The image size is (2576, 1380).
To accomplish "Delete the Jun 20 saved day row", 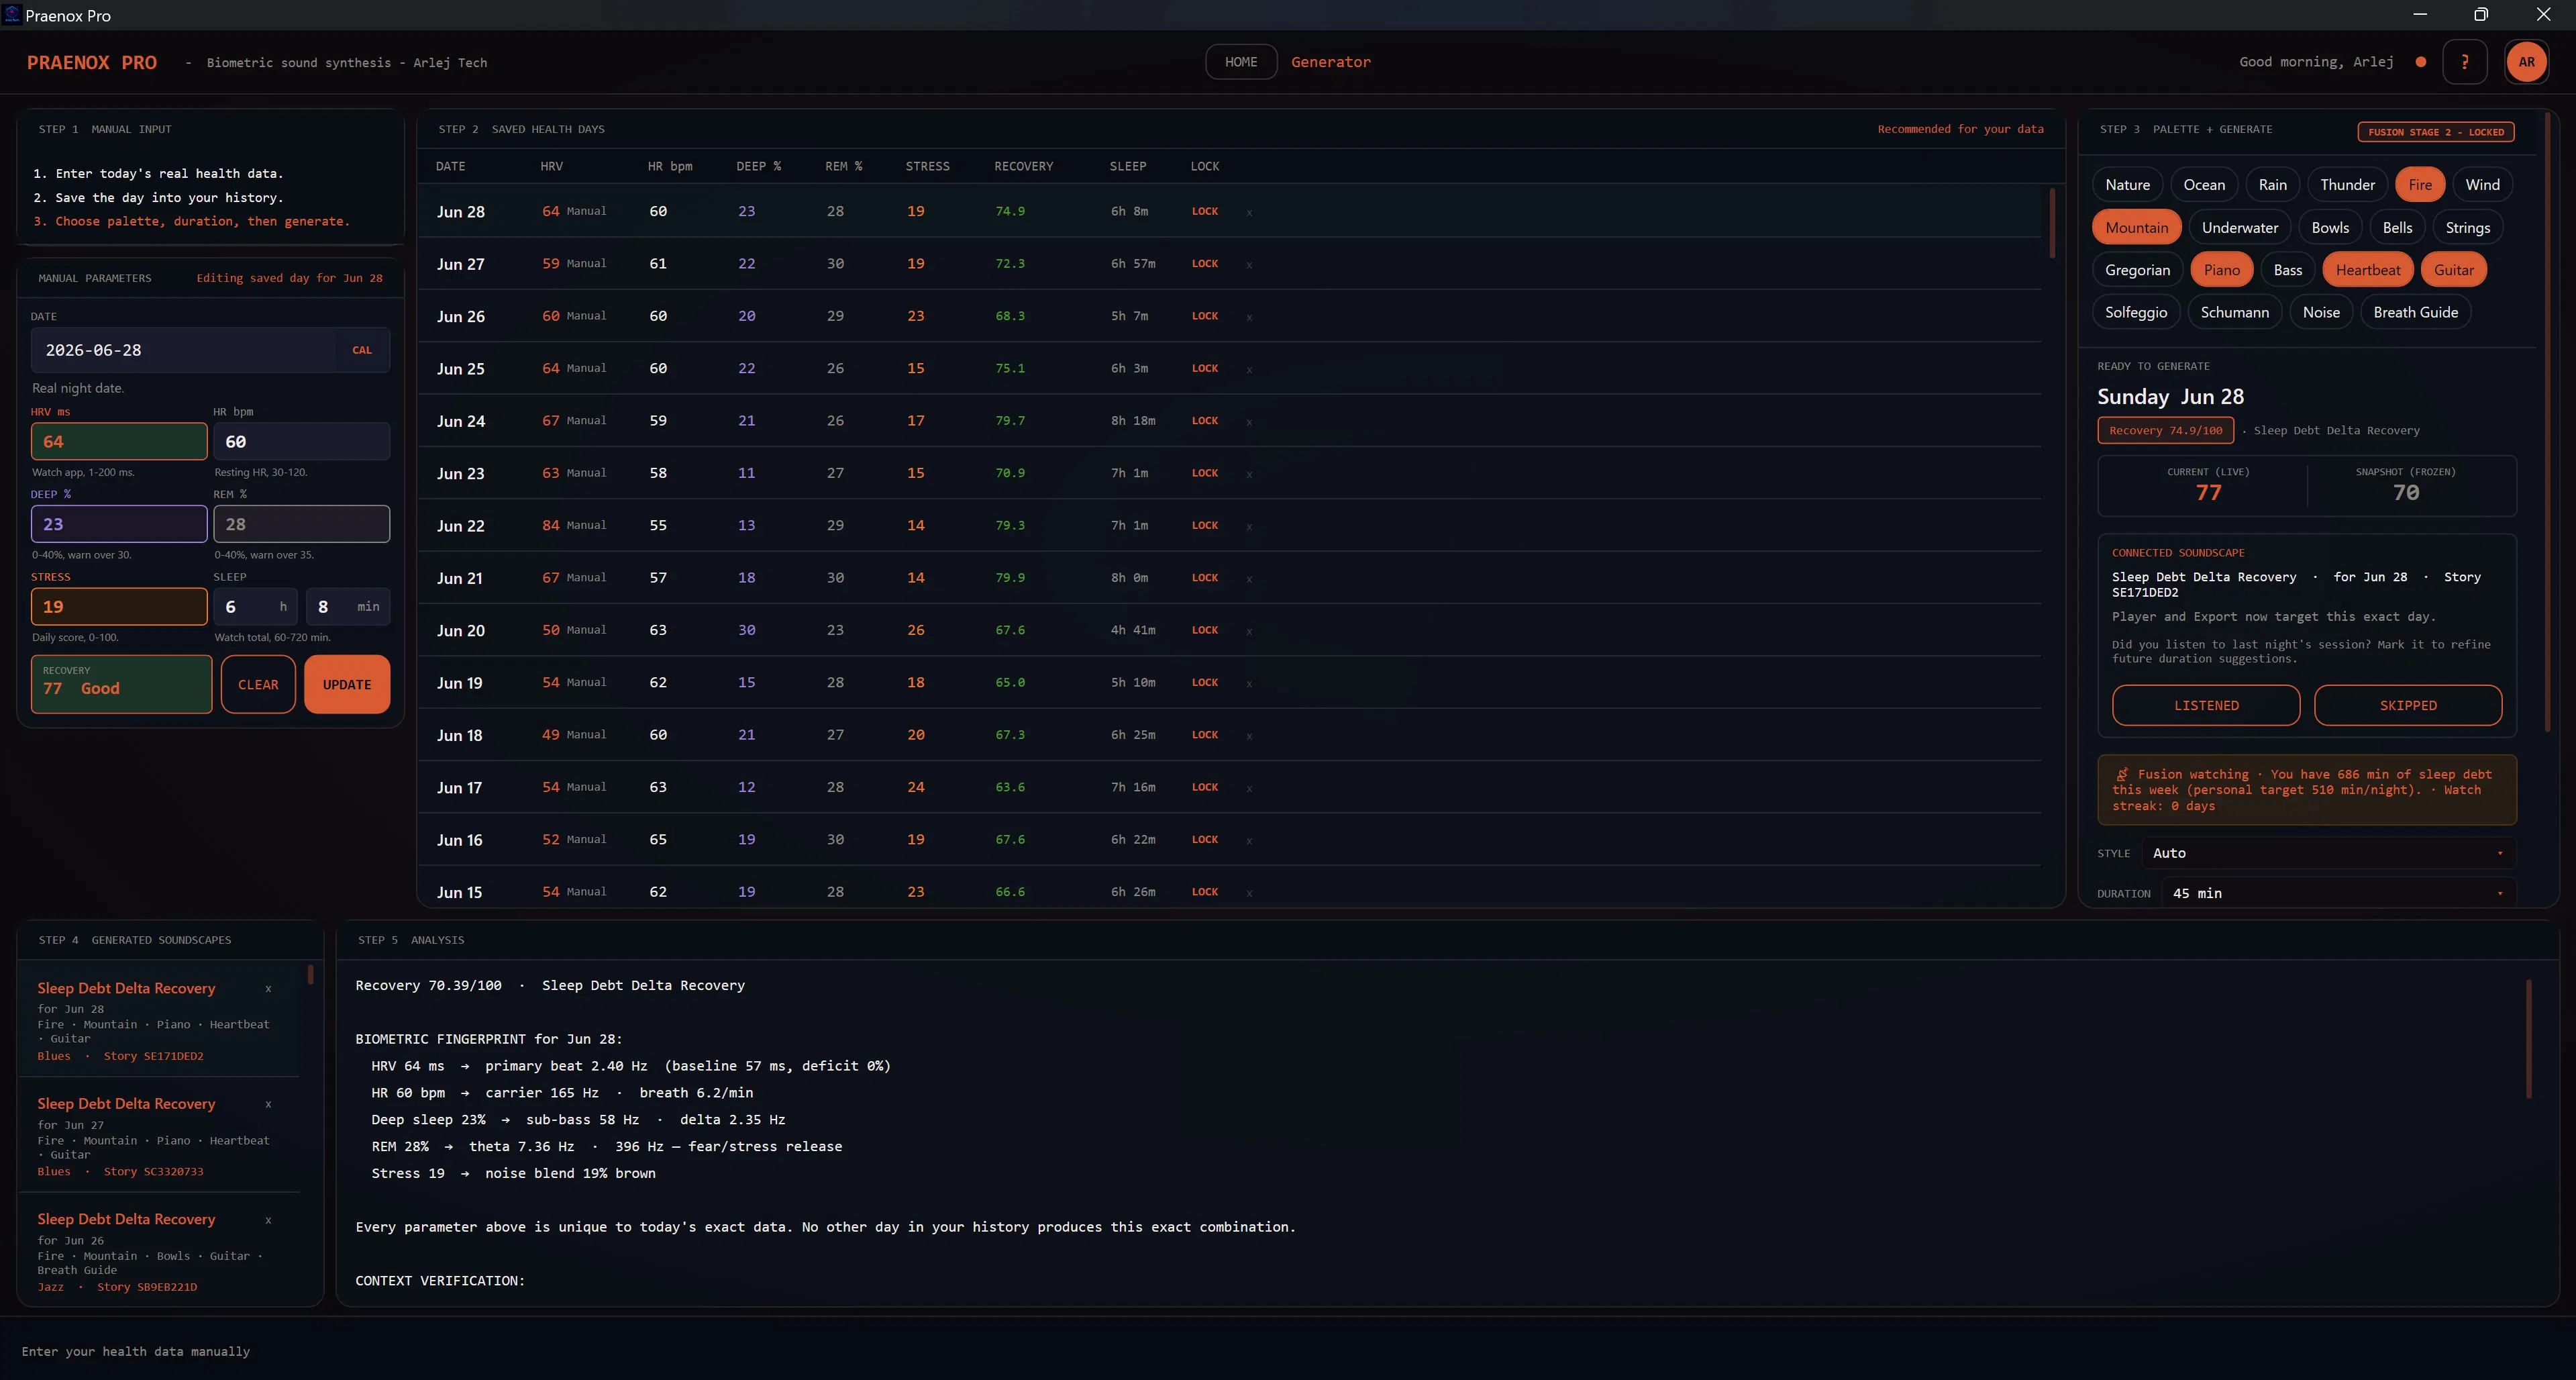I will coord(1249,631).
